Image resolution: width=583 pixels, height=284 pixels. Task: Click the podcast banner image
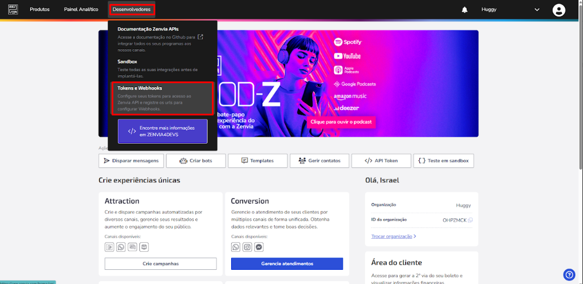[288, 84]
